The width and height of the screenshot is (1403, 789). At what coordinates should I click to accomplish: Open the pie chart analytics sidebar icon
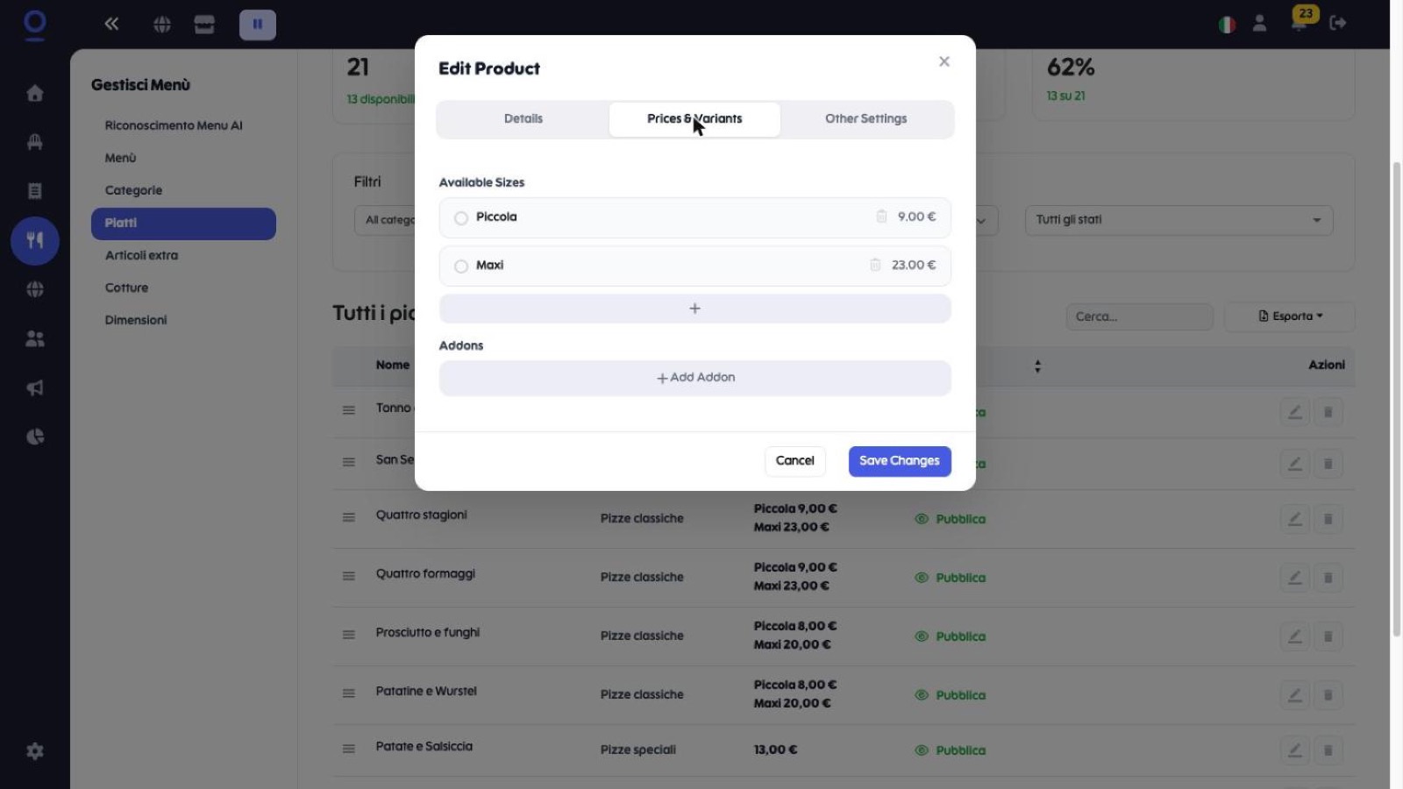pyautogui.click(x=35, y=437)
